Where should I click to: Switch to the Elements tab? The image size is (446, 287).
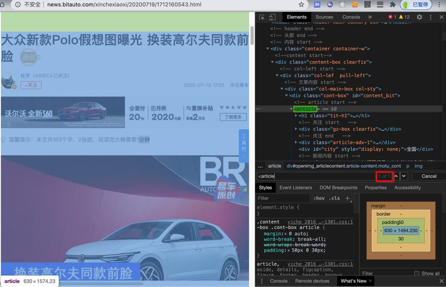[297, 17]
